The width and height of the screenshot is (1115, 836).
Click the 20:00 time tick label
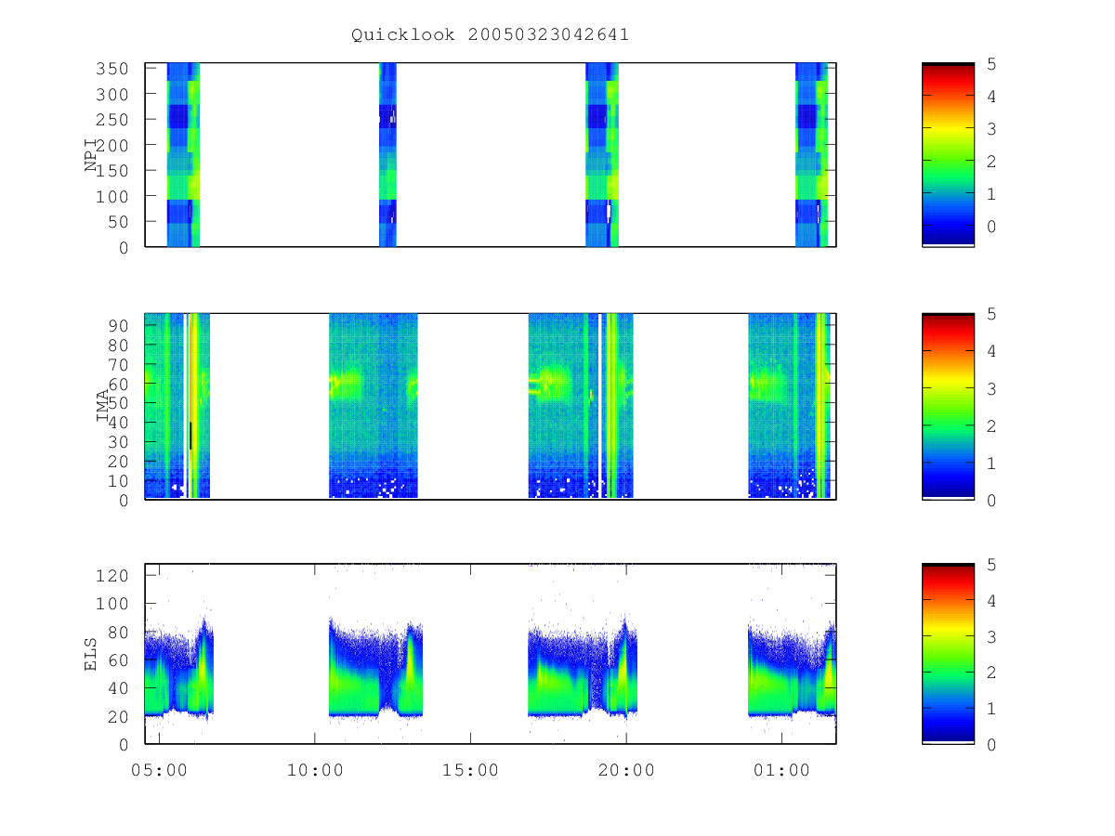pyautogui.click(x=625, y=770)
